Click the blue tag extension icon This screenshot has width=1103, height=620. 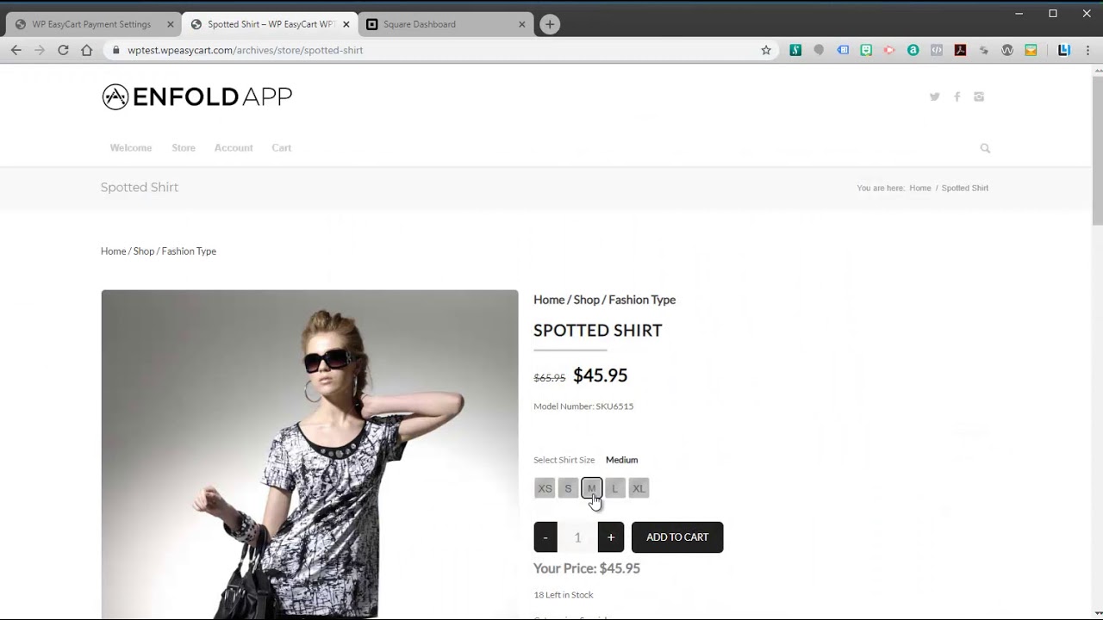843,50
